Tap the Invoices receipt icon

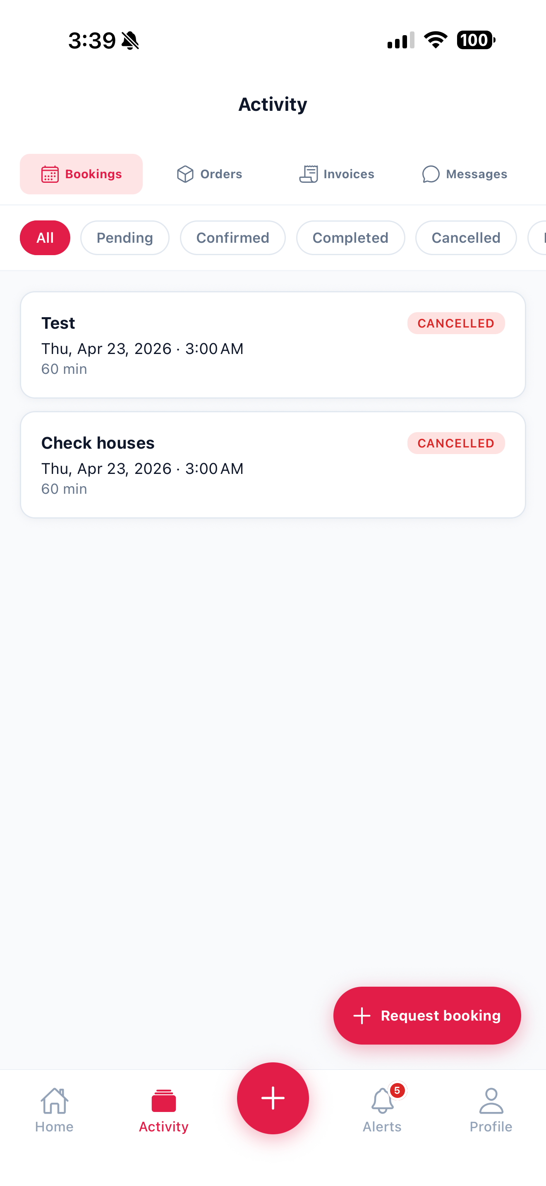pos(309,174)
